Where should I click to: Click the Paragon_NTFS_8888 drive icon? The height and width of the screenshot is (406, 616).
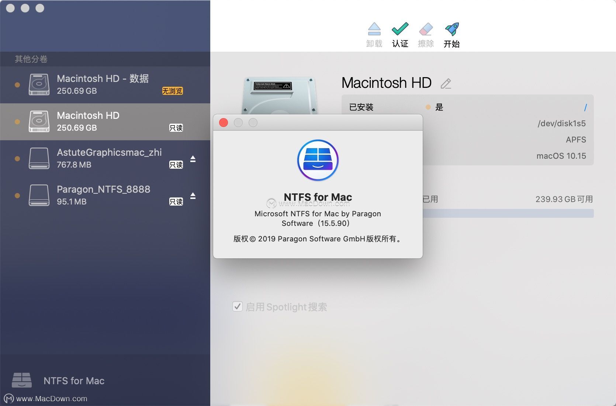pos(39,195)
